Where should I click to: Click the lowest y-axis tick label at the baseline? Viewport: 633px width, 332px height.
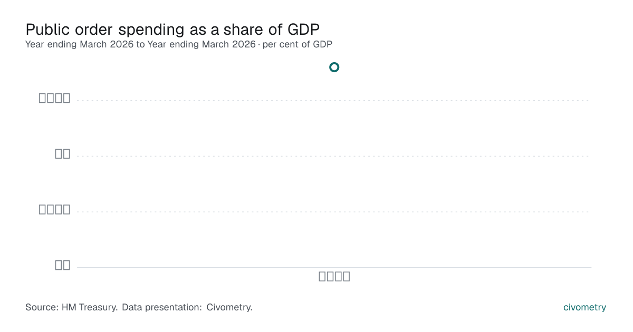(x=63, y=265)
